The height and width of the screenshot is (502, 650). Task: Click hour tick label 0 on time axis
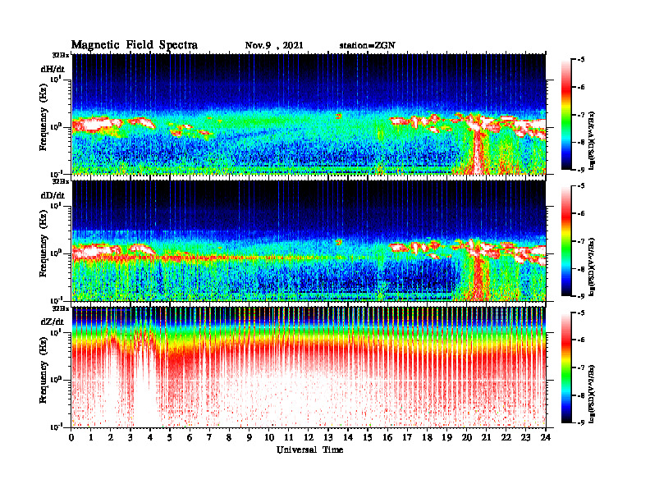[x=71, y=437]
